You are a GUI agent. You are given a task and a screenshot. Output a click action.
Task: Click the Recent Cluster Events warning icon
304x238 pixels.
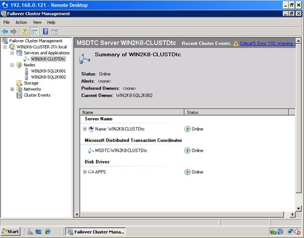point(236,44)
